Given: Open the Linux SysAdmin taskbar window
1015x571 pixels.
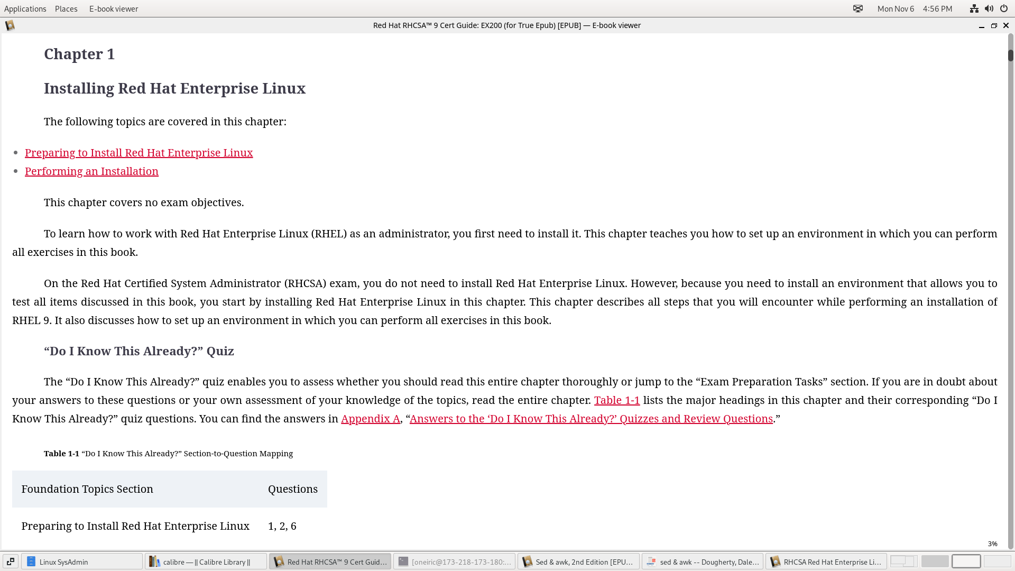Looking at the screenshot, I should 82,561.
